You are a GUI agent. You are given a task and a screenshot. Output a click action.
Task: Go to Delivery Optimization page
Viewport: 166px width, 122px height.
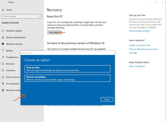click(16, 37)
